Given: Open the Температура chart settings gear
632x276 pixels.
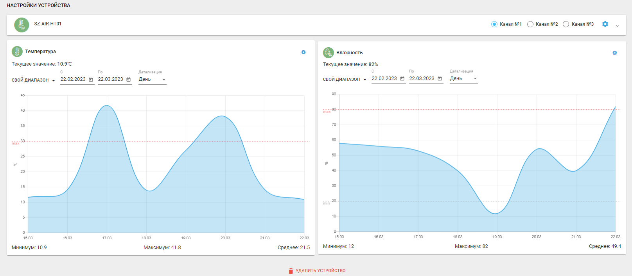Looking at the screenshot, I should (x=303, y=52).
